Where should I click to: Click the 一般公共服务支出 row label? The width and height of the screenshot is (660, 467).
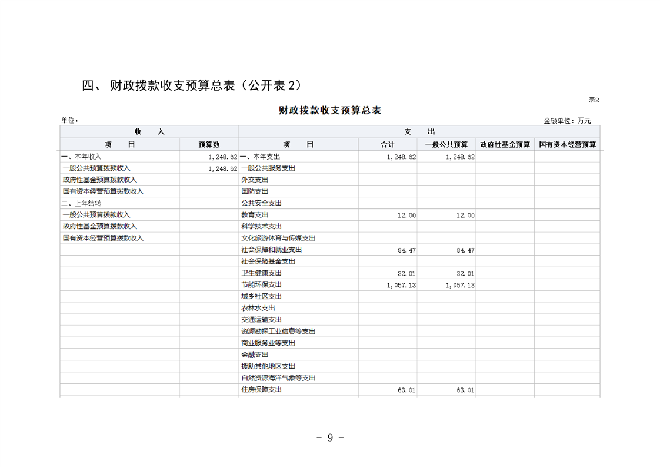pos(268,168)
